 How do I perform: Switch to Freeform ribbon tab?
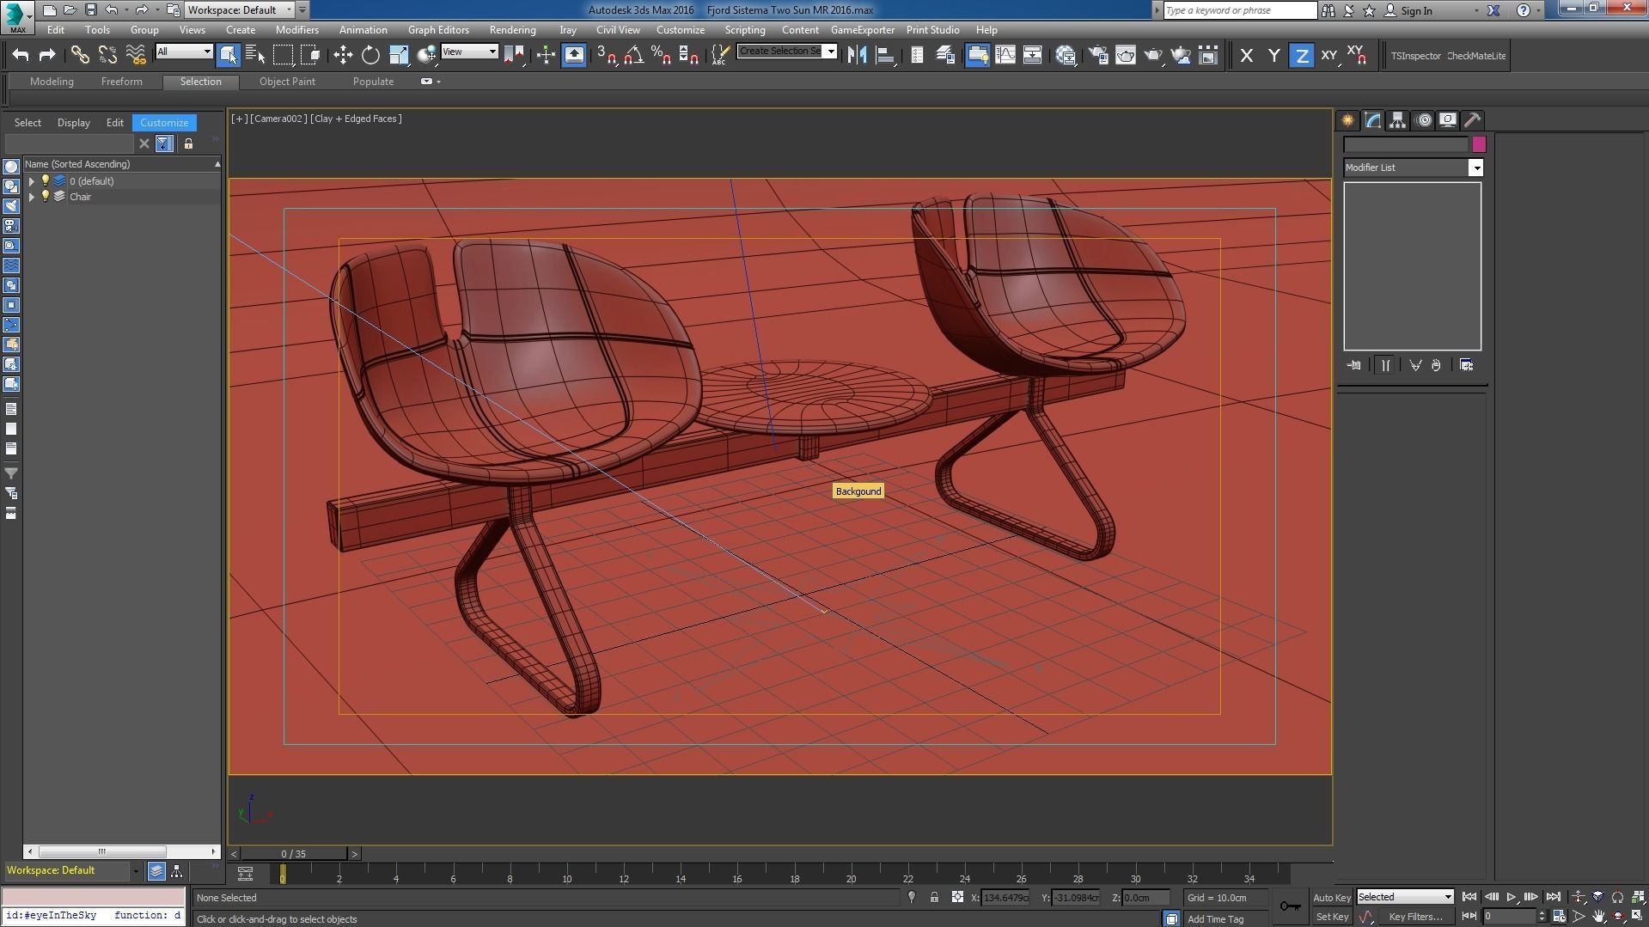(122, 82)
